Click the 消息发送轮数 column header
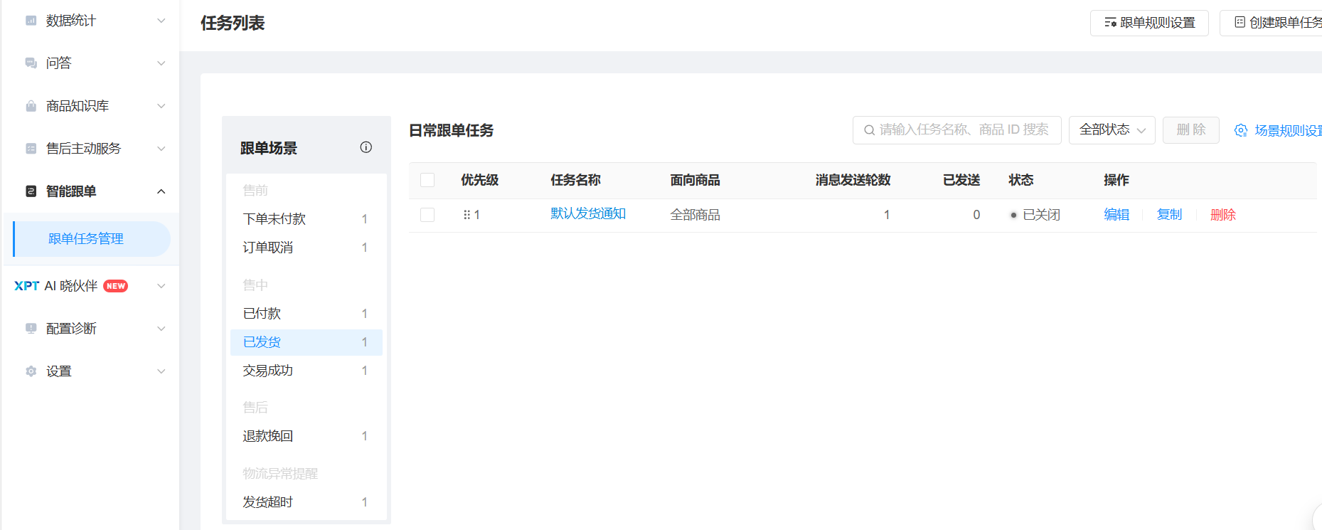 point(853,180)
